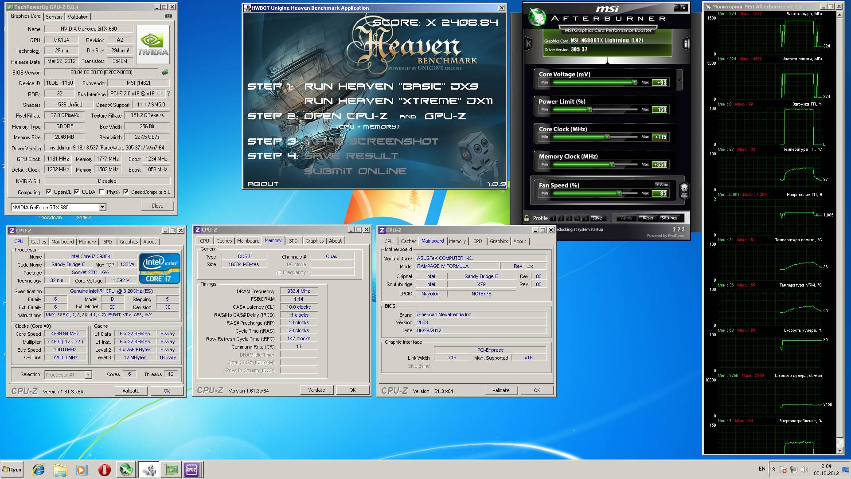Click the volume speaker tray icon
Viewport: 851px width, 479px height.
pyautogui.click(x=804, y=470)
